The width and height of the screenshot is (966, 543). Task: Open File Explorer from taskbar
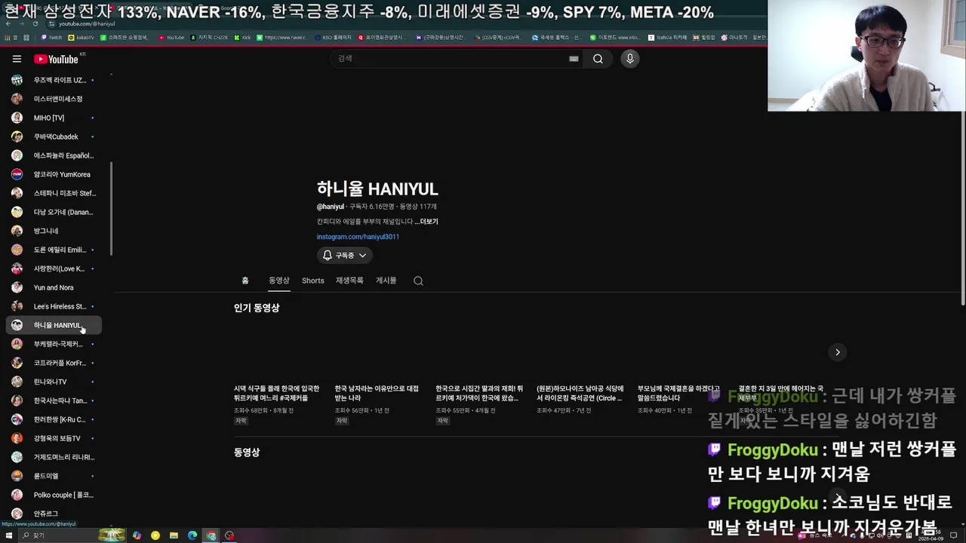(174, 535)
